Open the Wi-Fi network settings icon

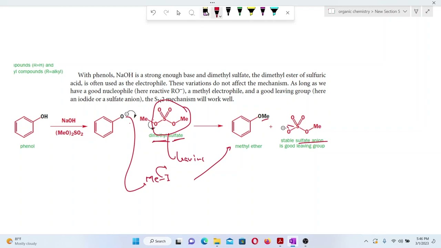(393, 241)
